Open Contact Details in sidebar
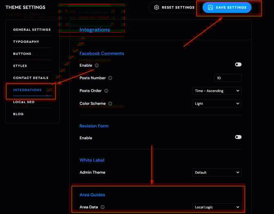 [31, 78]
